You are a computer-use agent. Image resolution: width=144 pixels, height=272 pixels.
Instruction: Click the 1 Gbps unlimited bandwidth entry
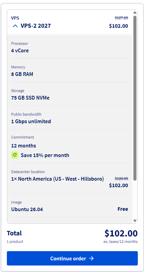click(31, 121)
